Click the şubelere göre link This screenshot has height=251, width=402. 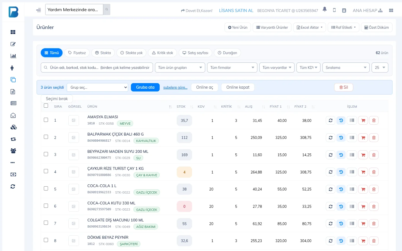tap(175, 87)
